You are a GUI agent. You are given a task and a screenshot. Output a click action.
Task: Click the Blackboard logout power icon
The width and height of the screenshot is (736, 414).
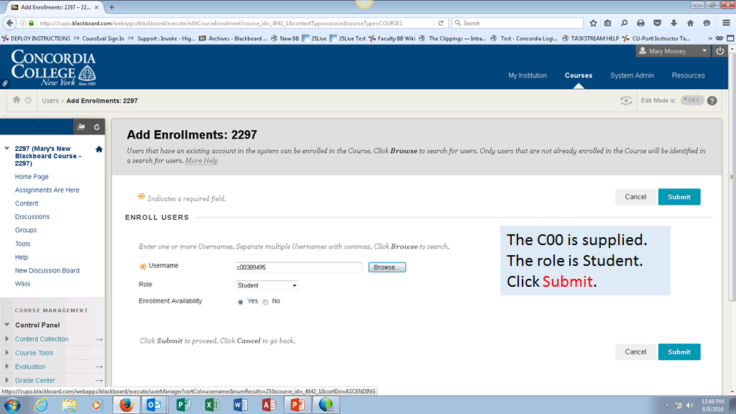(720, 52)
